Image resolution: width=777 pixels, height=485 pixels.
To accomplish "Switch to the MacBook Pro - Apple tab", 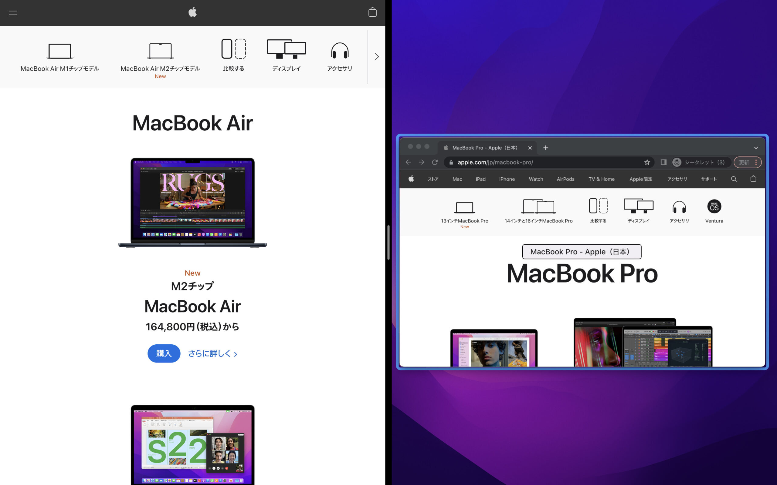I will (x=485, y=148).
